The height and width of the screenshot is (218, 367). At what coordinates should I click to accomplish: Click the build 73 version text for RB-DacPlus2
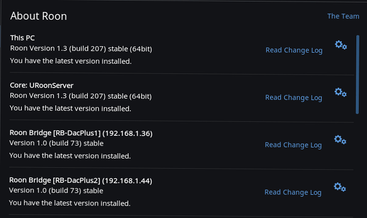point(56,190)
